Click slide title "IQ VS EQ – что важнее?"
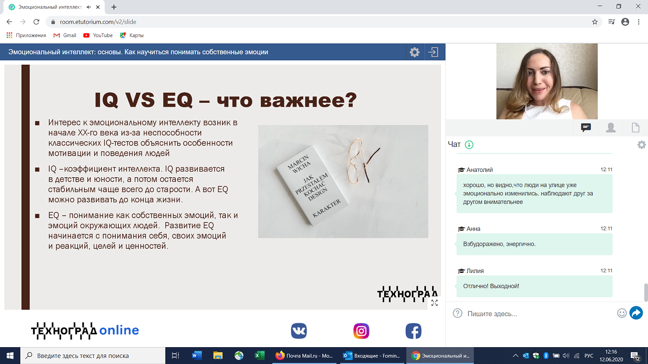This screenshot has width=648, height=364. pos(226,100)
